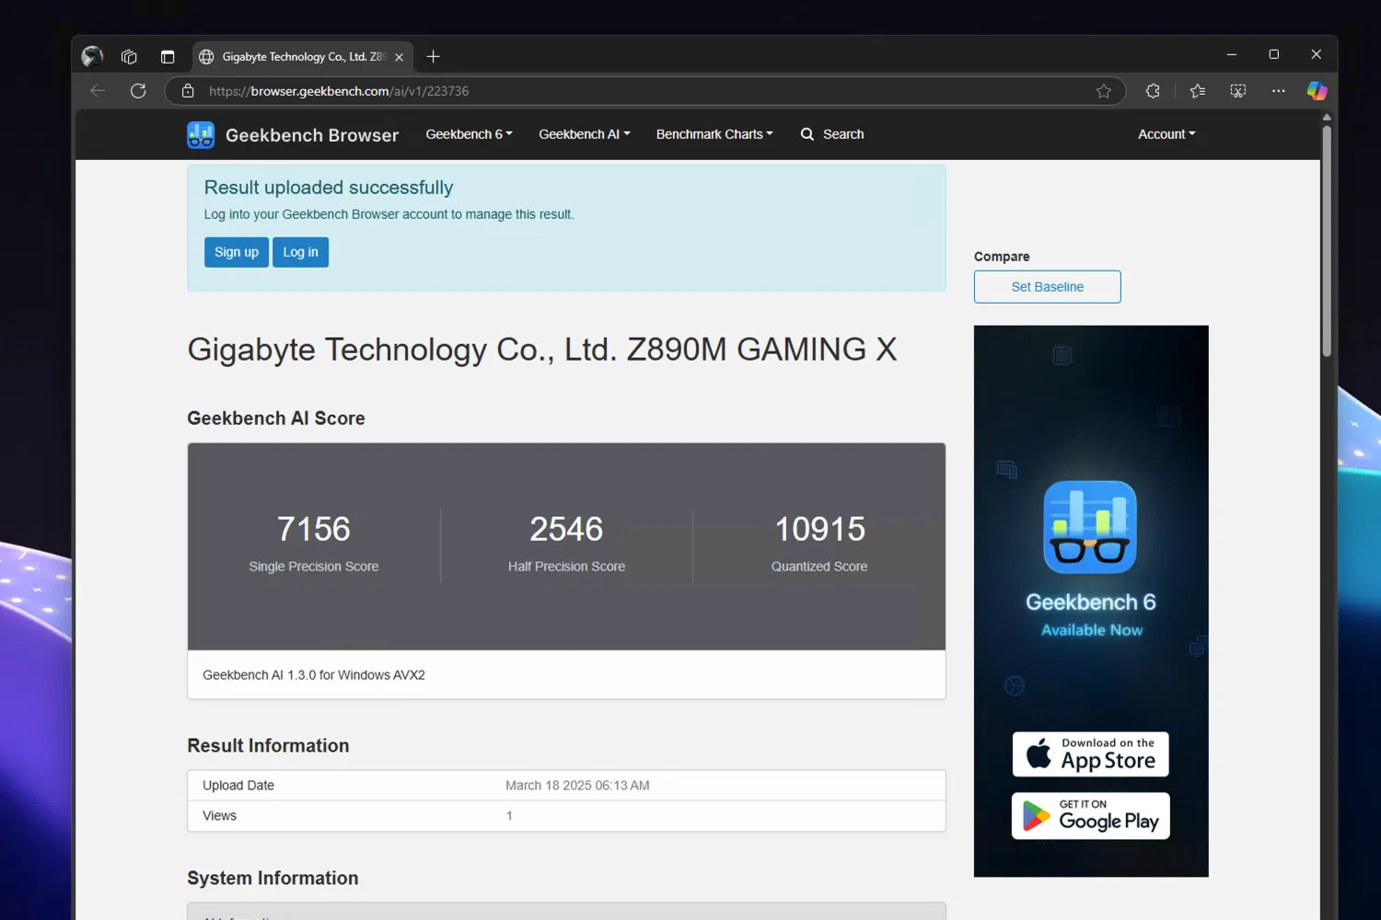Open the Settings and more ellipsis

(x=1279, y=90)
